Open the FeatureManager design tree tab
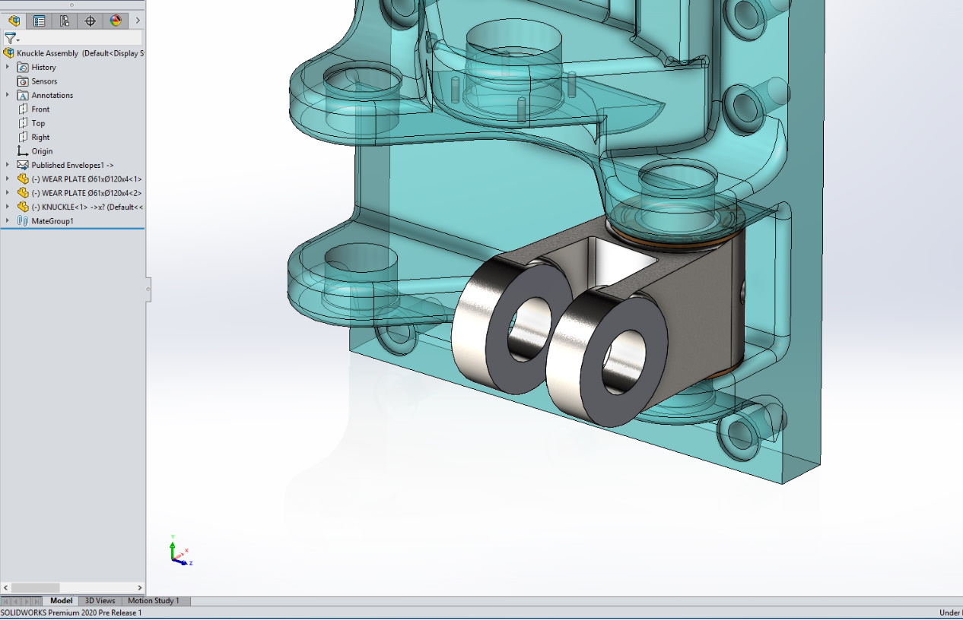 click(14, 21)
